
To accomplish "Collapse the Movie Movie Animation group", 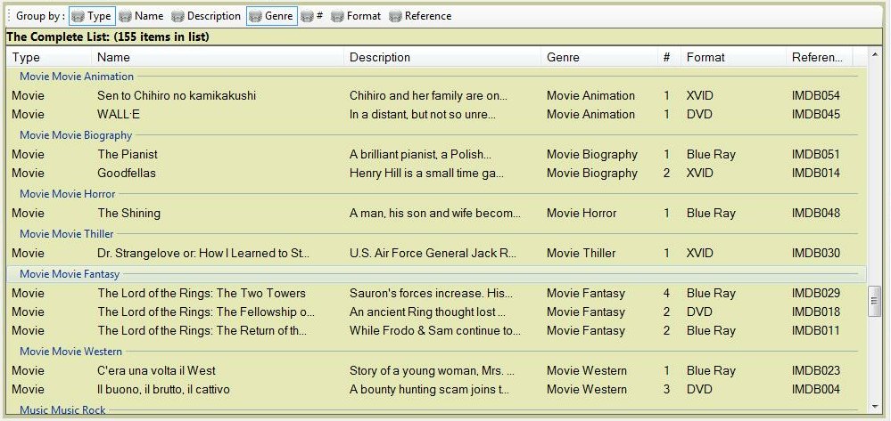I will tap(77, 77).
